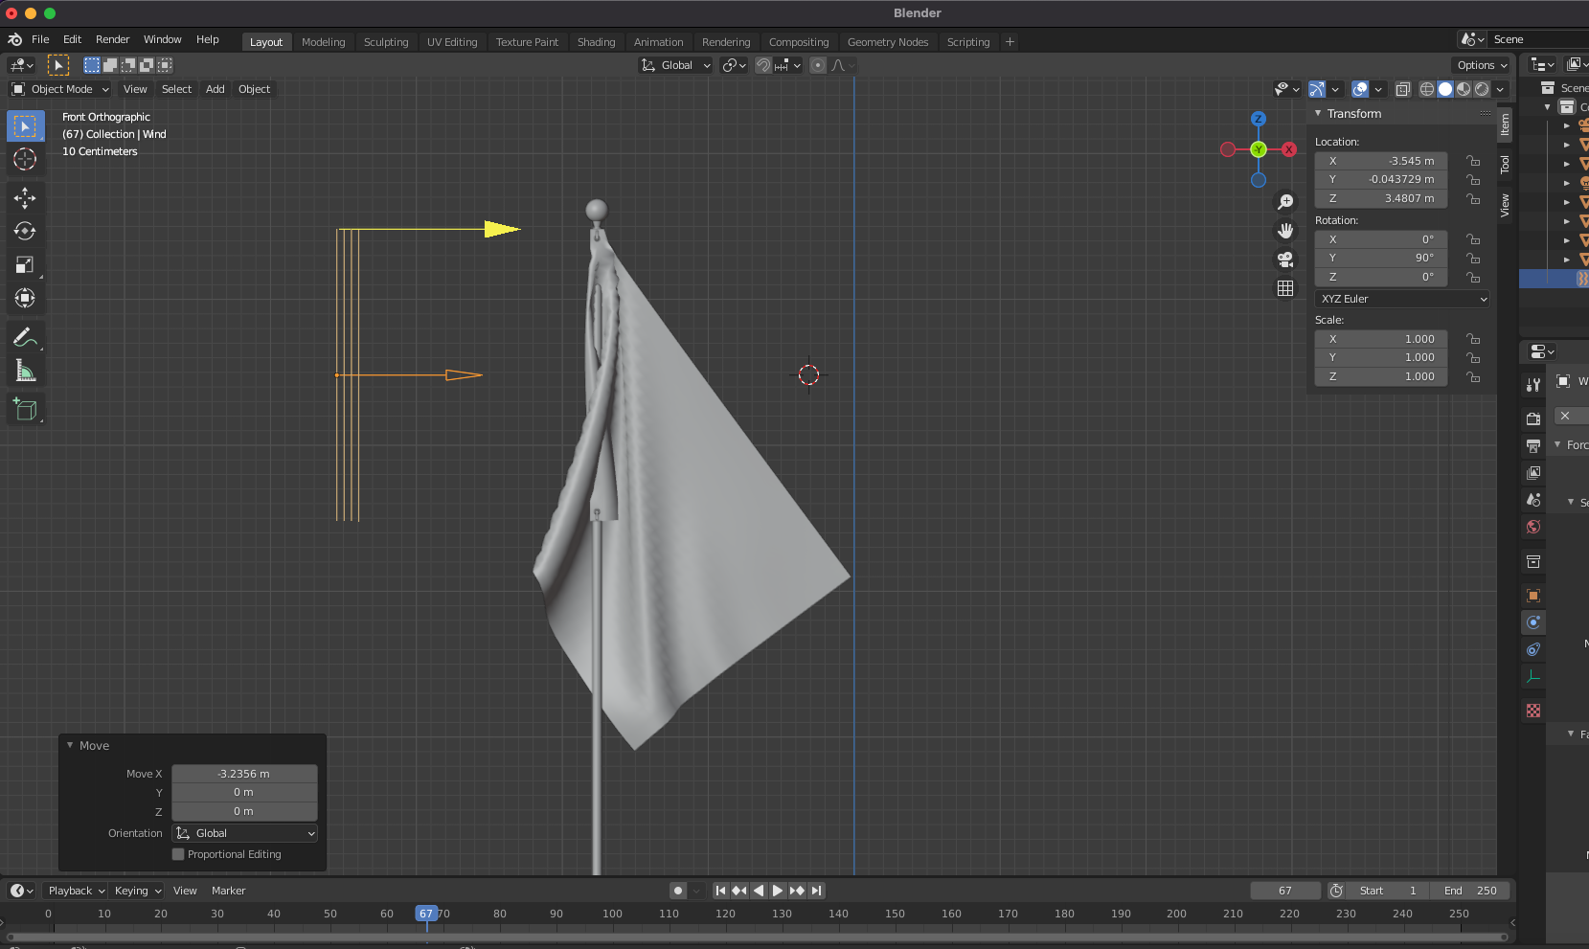Choose the Rotate tool
The image size is (1589, 949).
25,231
